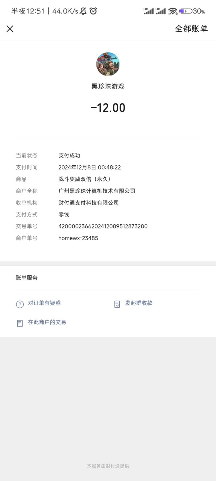Screen dimensions: 216x481
Task: Select the transaction number 4200002366202412089512873280
Action: click(x=103, y=226)
